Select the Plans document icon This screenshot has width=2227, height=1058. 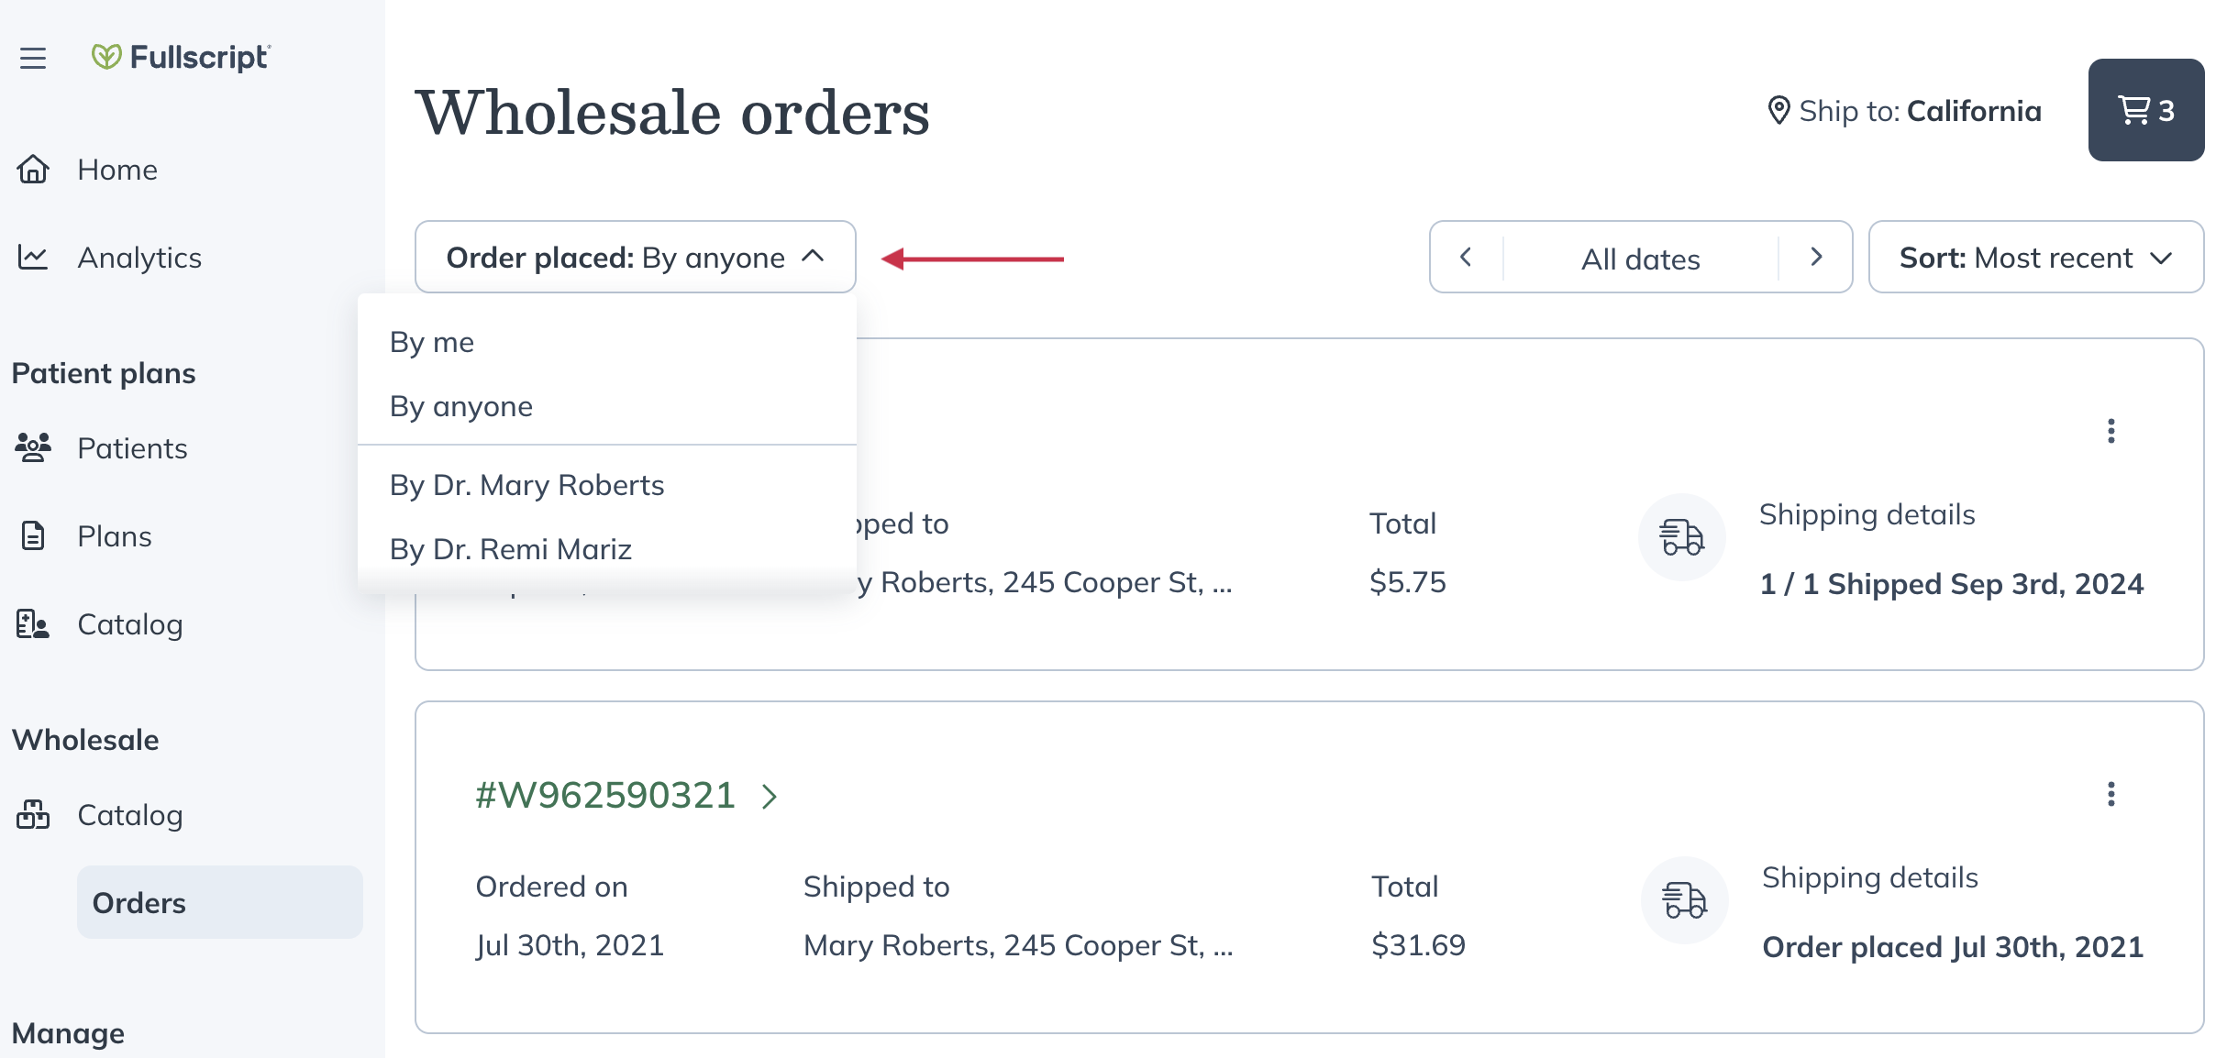point(34,535)
